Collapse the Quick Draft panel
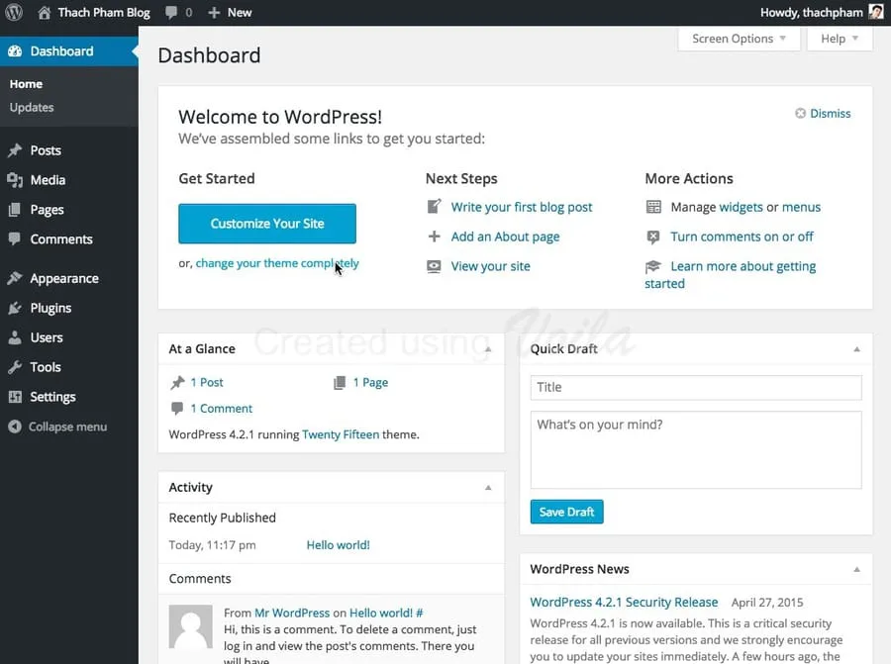The image size is (891, 664). click(856, 348)
